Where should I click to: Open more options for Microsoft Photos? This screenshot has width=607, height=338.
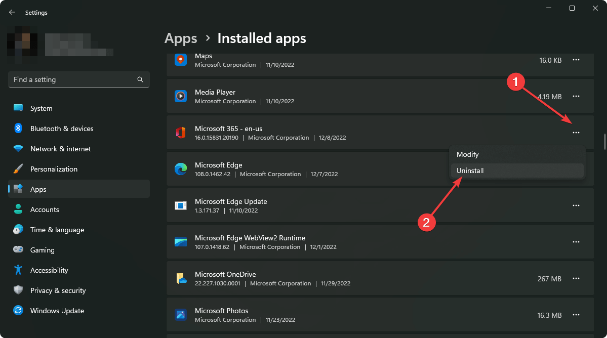pyautogui.click(x=576, y=315)
